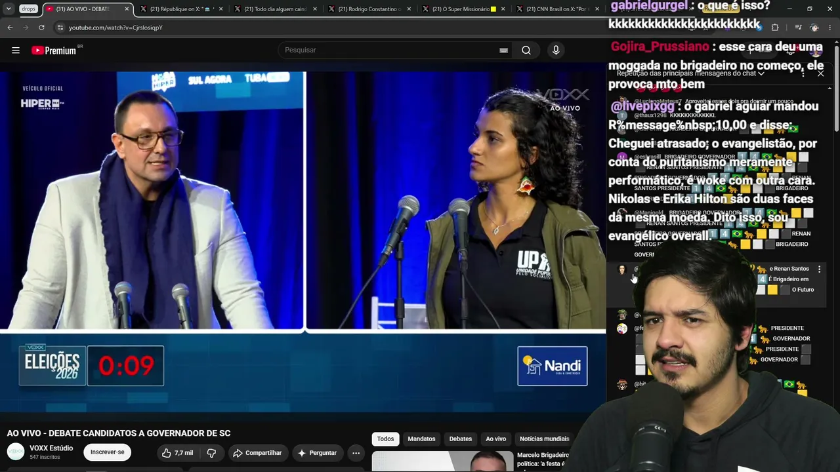This screenshot has width=840, height=472.
Task: View site information for youtube.com
Action: (60, 28)
